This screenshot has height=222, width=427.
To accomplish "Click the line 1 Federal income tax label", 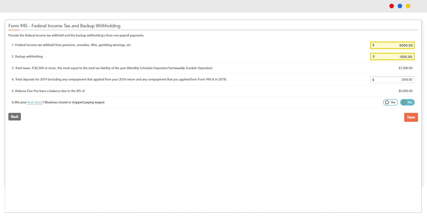I will click(71, 45).
